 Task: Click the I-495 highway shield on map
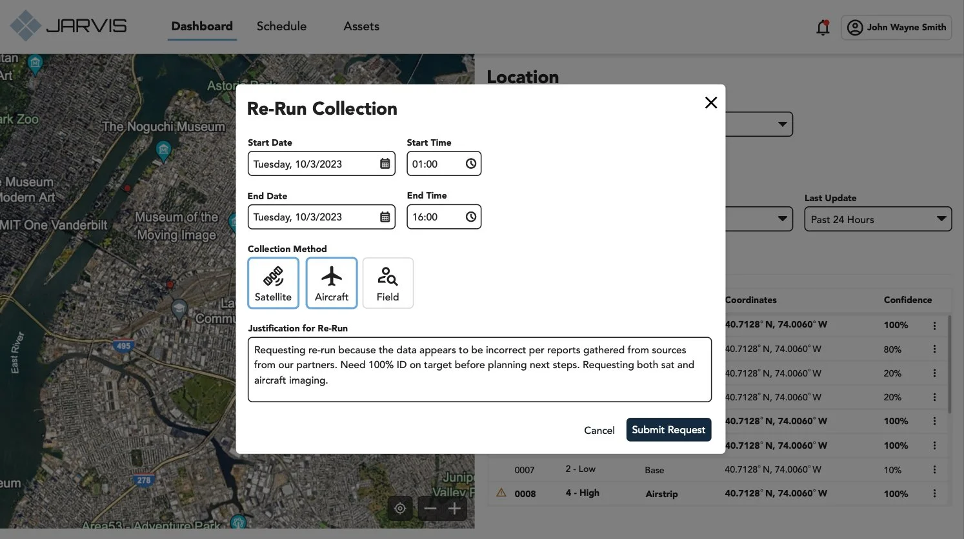[123, 346]
